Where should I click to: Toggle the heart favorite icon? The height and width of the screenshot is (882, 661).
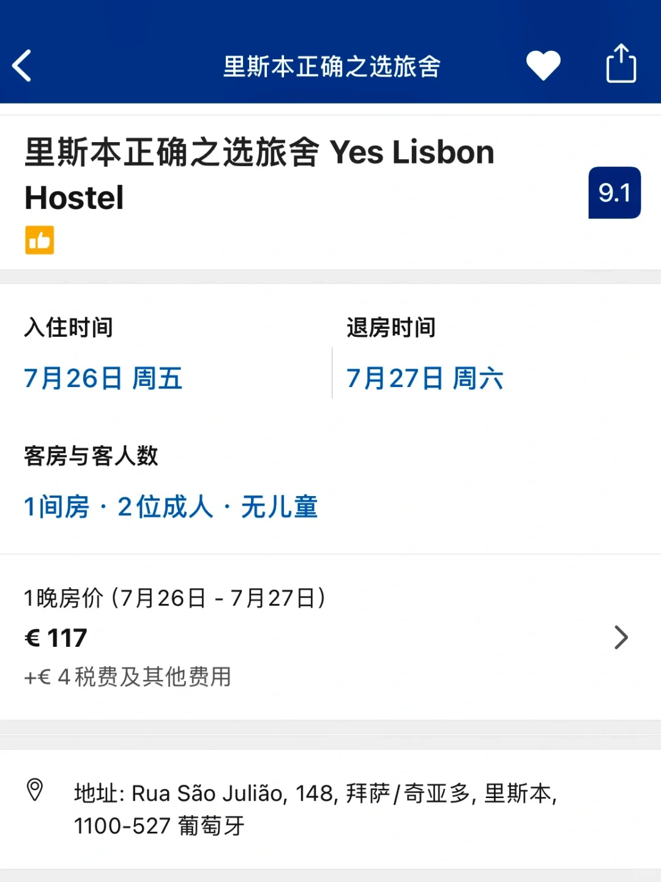[543, 66]
